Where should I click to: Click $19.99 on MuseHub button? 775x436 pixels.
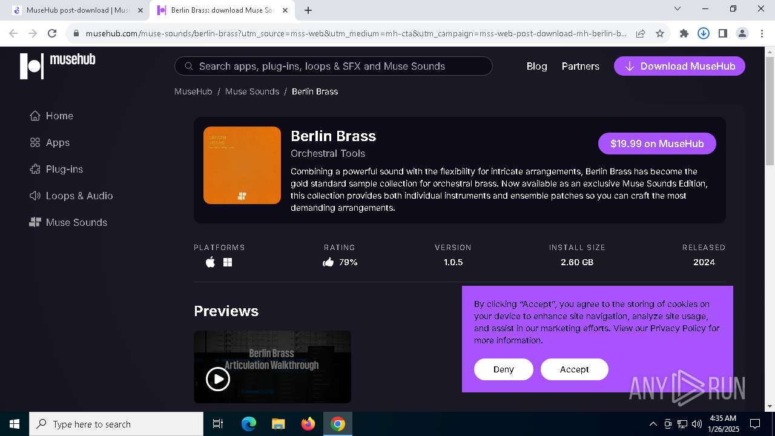pos(657,144)
